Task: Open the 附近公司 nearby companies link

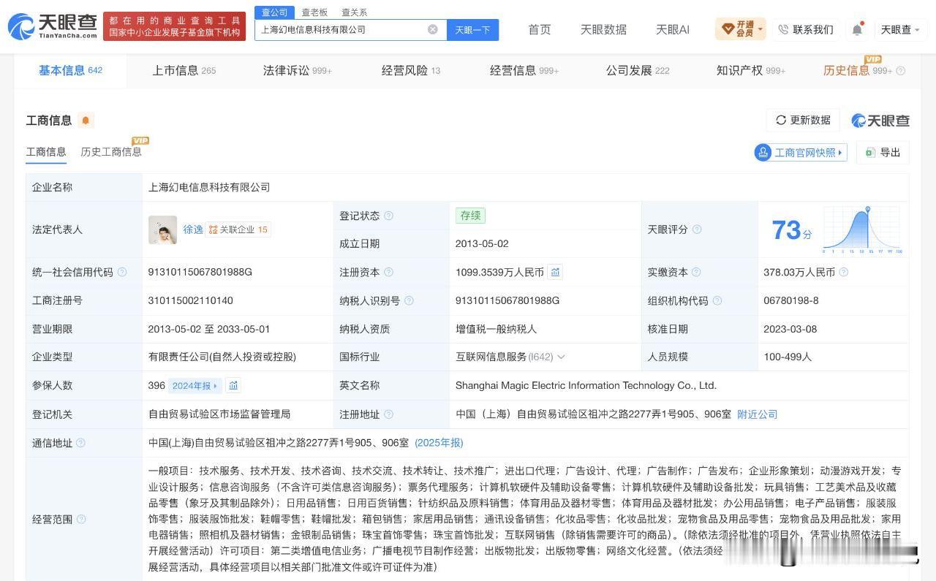Action: tap(757, 414)
